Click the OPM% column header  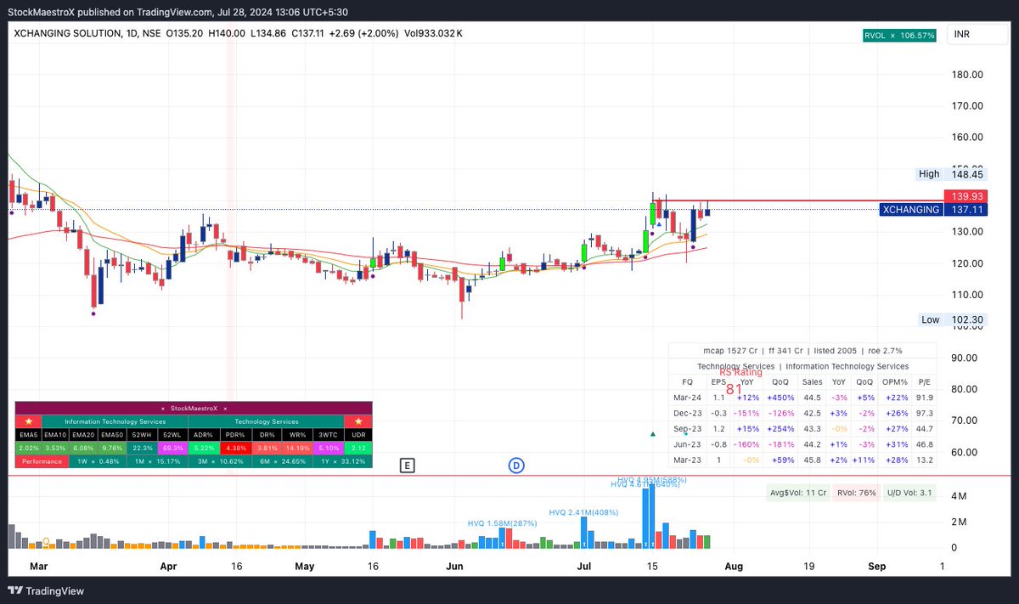click(896, 381)
